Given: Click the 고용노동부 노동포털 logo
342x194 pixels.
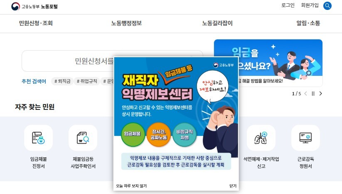Looking at the screenshot, I should click(34, 7).
